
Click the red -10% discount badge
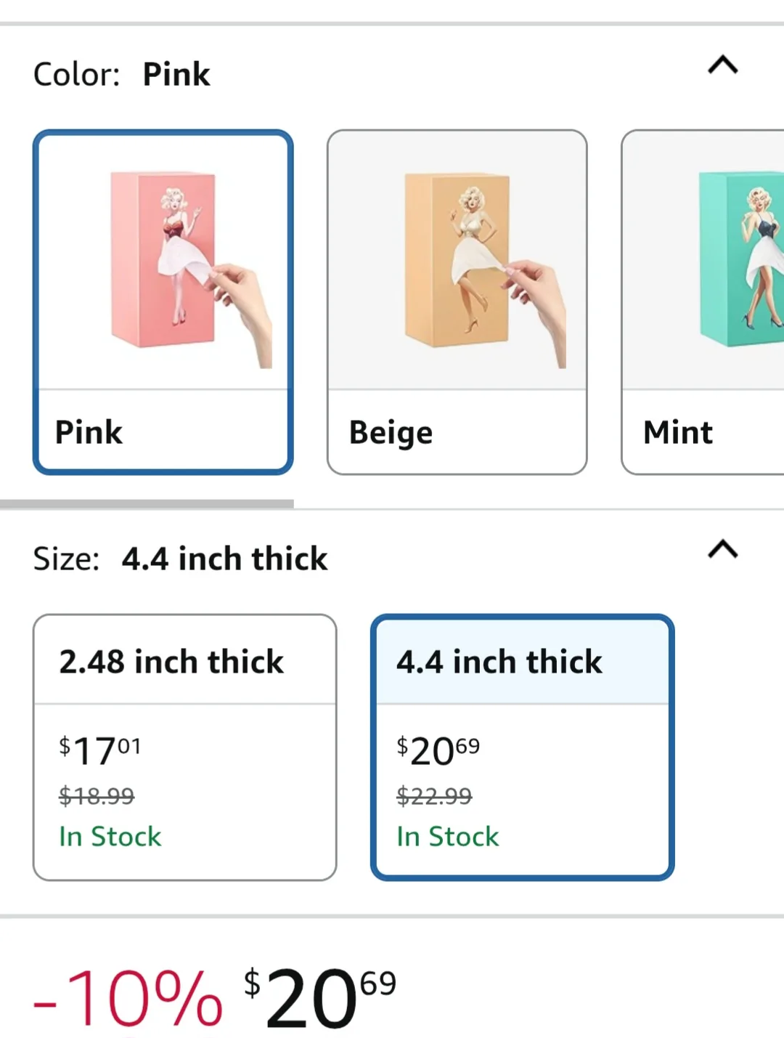coord(128,999)
